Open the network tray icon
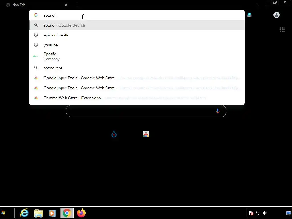This screenshot has height=219, width=292. pos(258,213)
